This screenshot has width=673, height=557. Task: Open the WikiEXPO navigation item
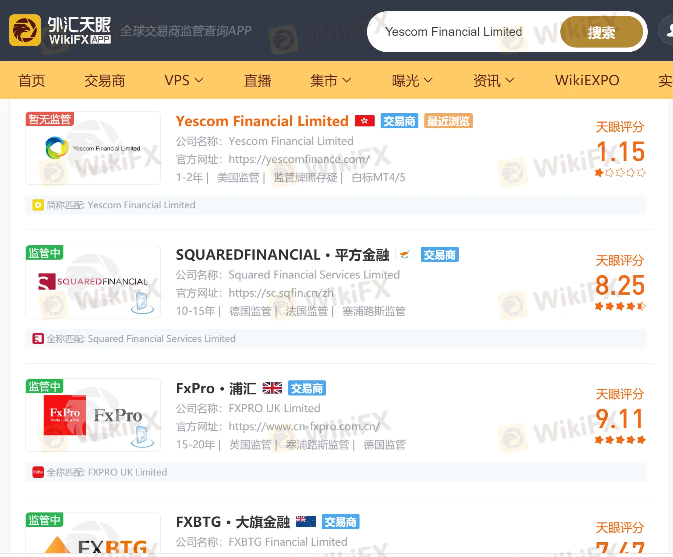click(x=587, y=80)
